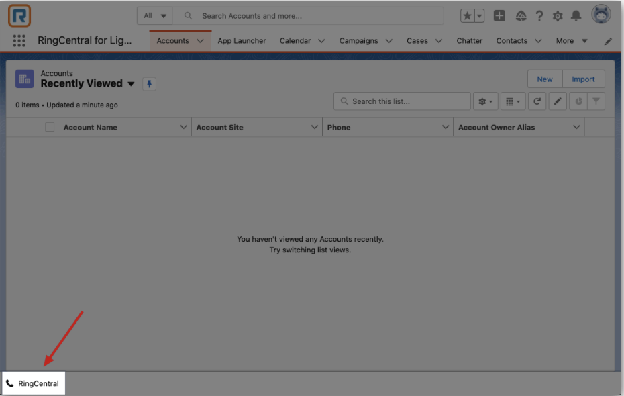624x396 pixels.
Task: Open the favorites list dropdown arrow
Action: tap(479, 16)
